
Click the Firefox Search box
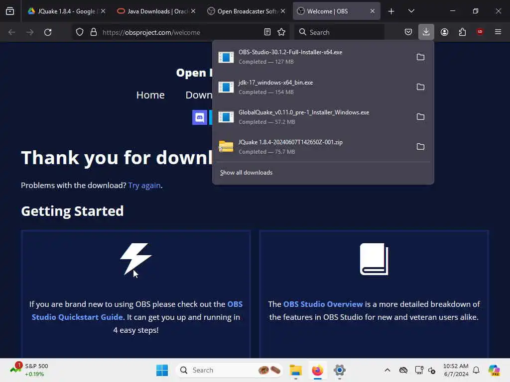(340, 32)
